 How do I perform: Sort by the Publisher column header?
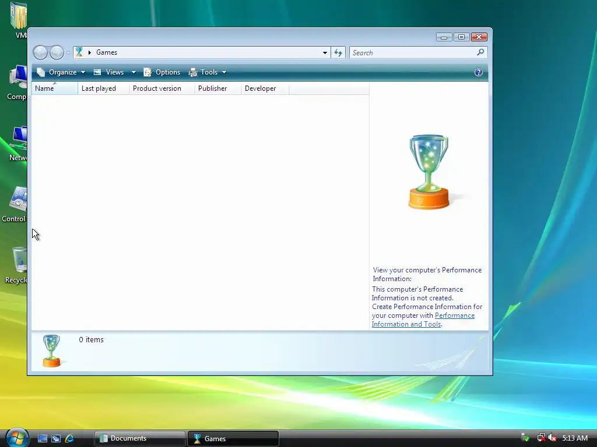218,88
